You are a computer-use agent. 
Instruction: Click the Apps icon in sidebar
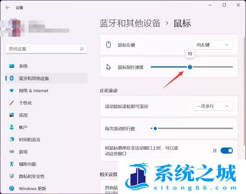(x=12, y=115)
